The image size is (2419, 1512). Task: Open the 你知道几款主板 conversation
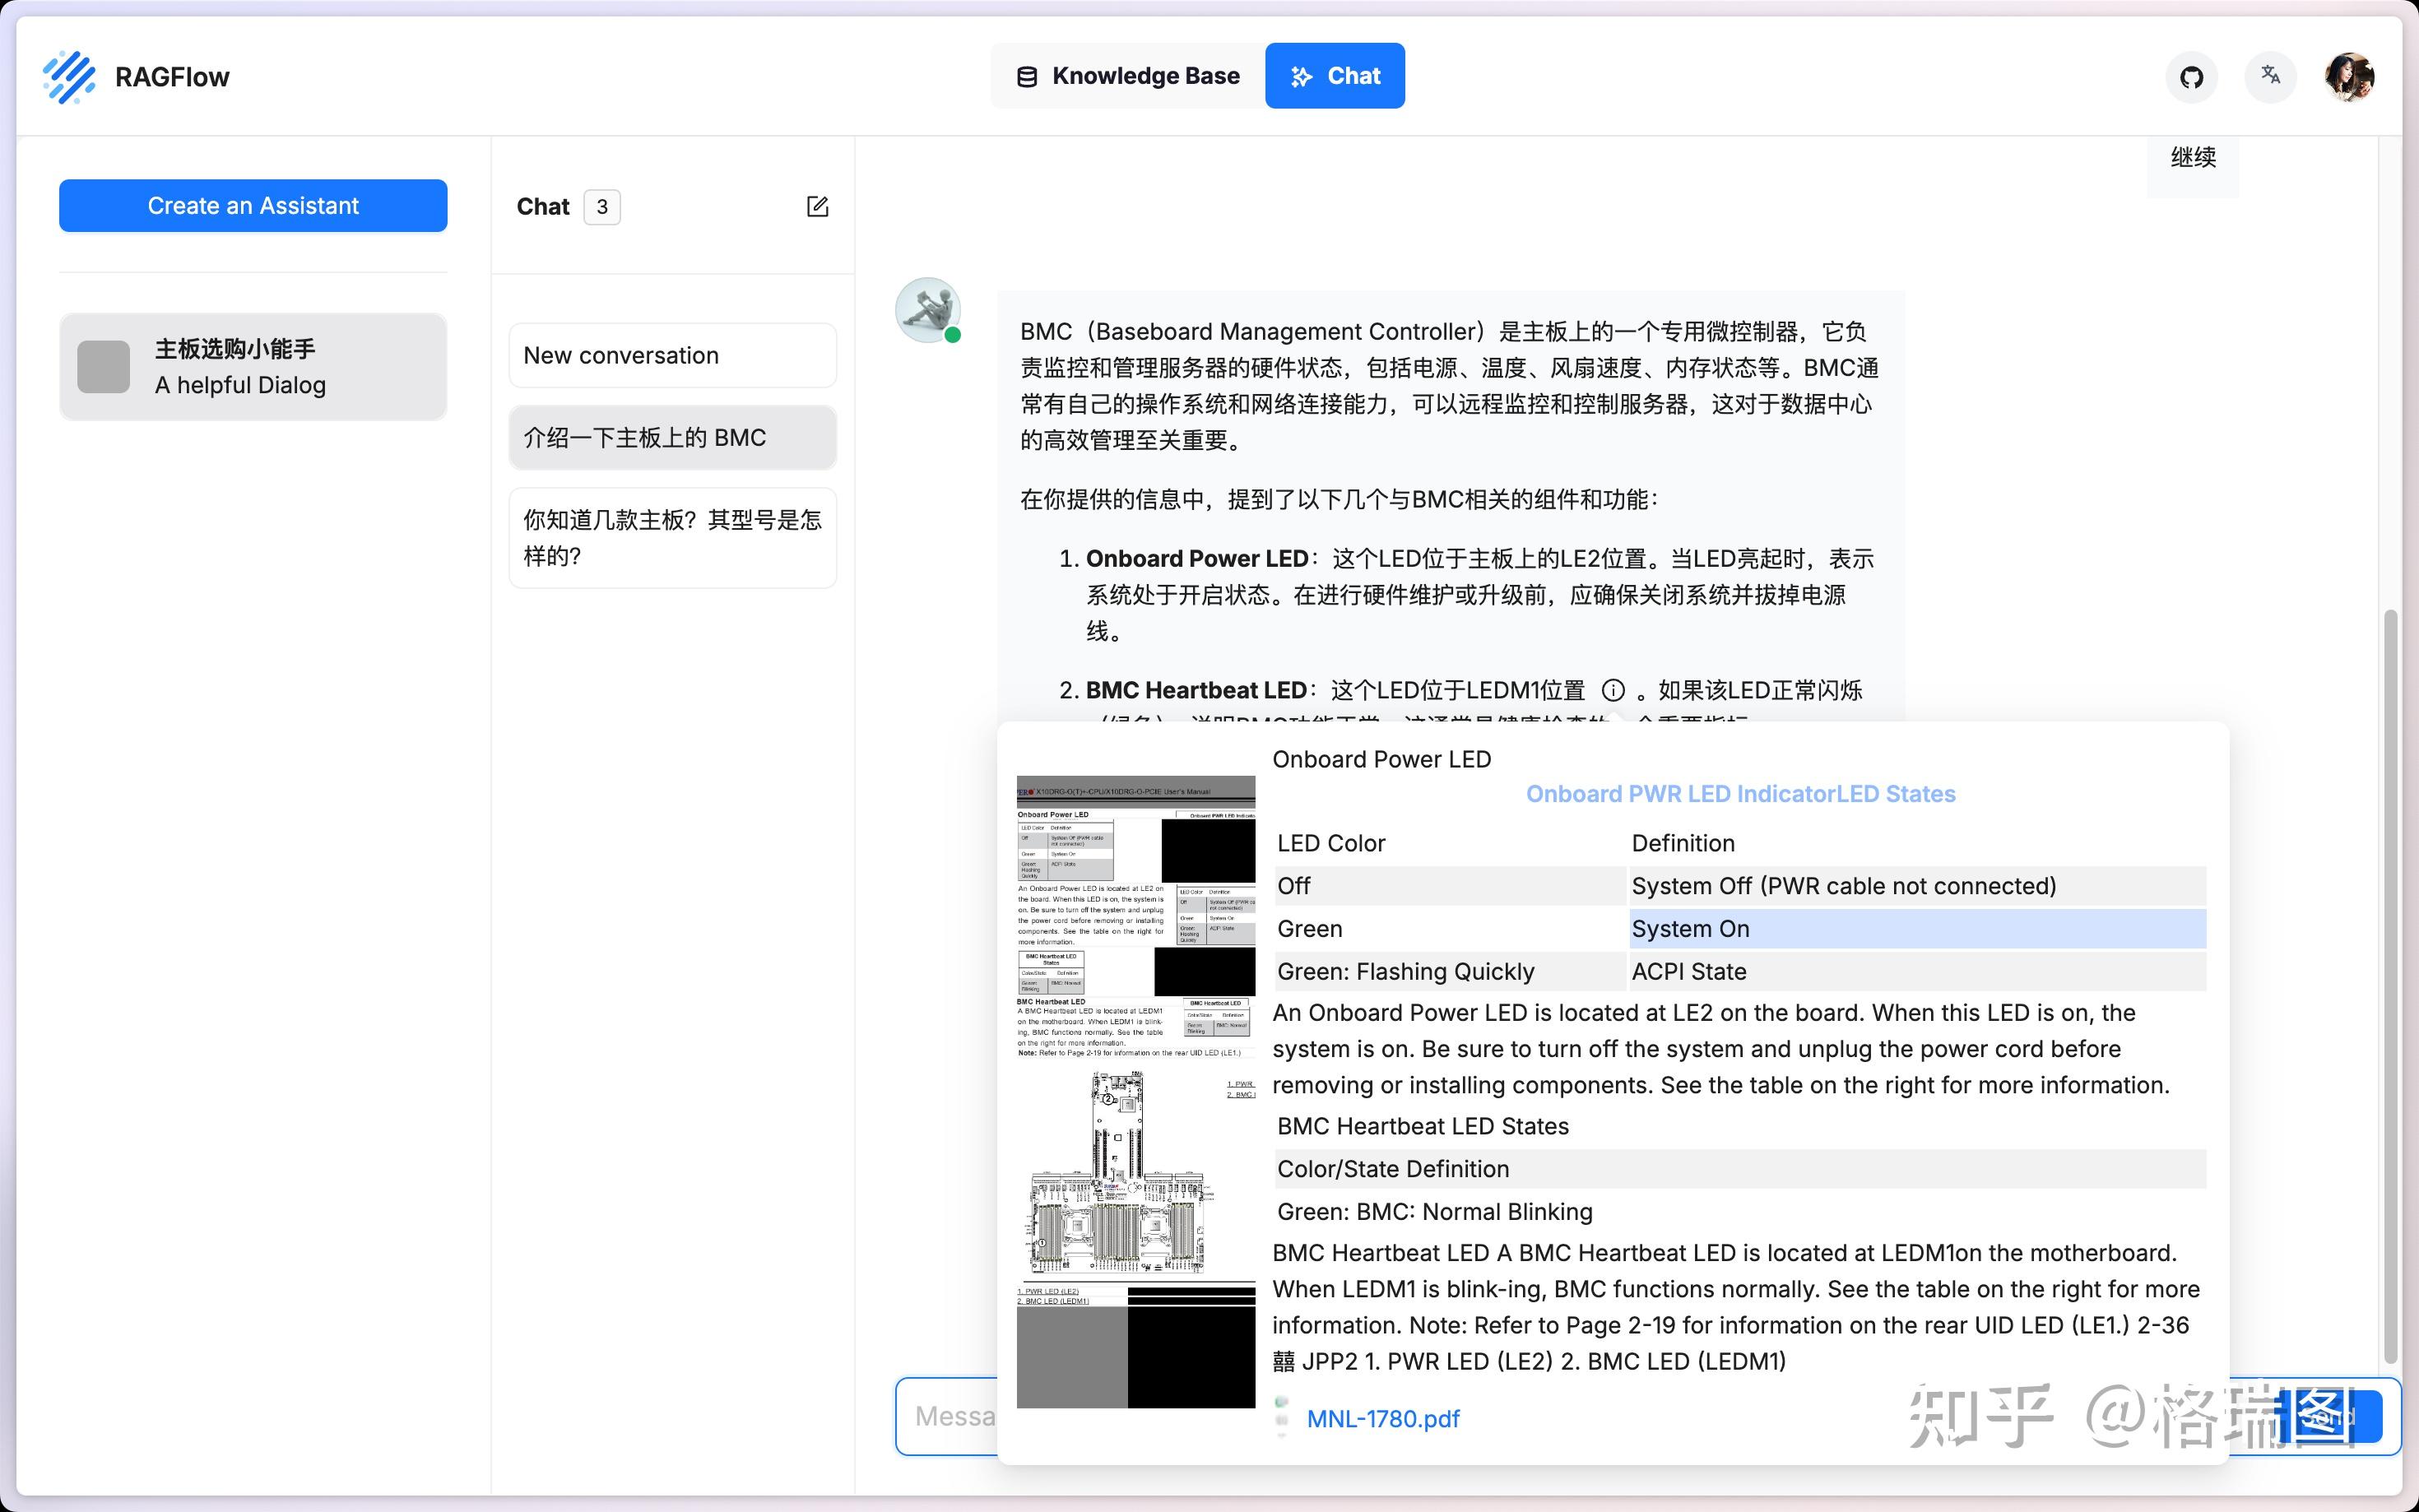pyautogui.click(x=672, y=538)
